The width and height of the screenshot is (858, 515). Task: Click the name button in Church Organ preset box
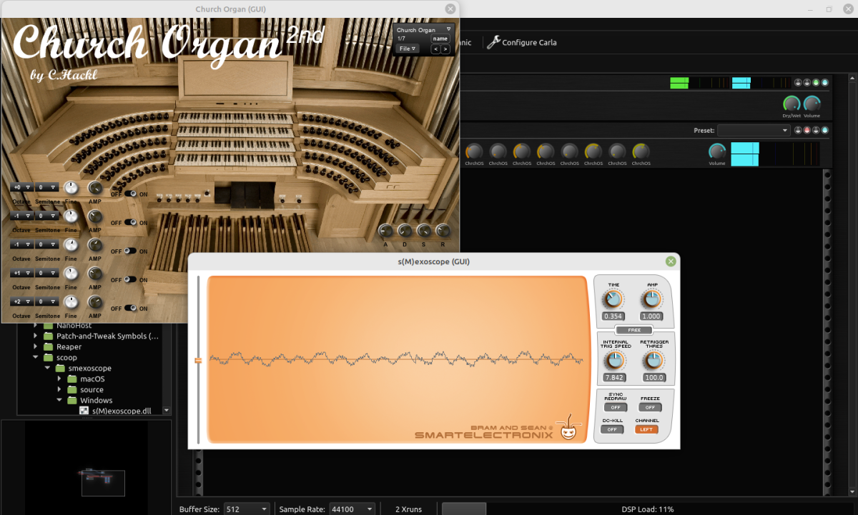[x=440, y=39]
